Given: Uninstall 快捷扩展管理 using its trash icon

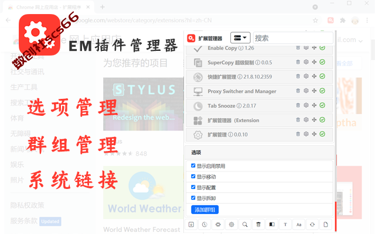Looking at the screenshot, I should 298,77.
